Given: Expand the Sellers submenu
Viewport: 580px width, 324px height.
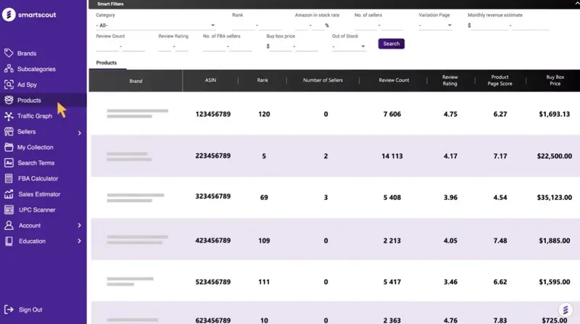Looking at the screenshot, I should [x=79, y=133].
